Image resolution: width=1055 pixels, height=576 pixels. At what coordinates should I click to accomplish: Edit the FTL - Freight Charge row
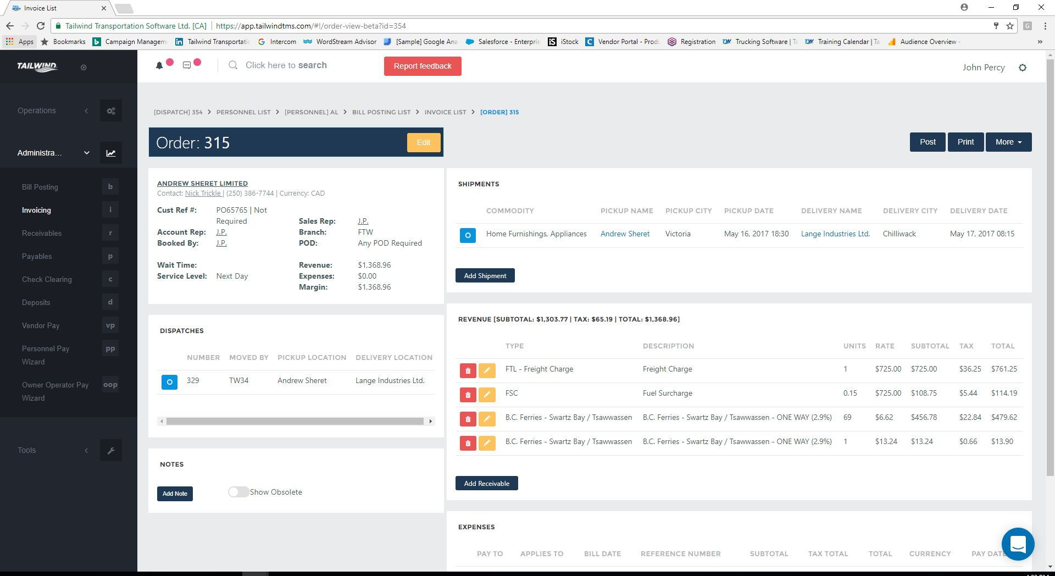pos(487,371)
